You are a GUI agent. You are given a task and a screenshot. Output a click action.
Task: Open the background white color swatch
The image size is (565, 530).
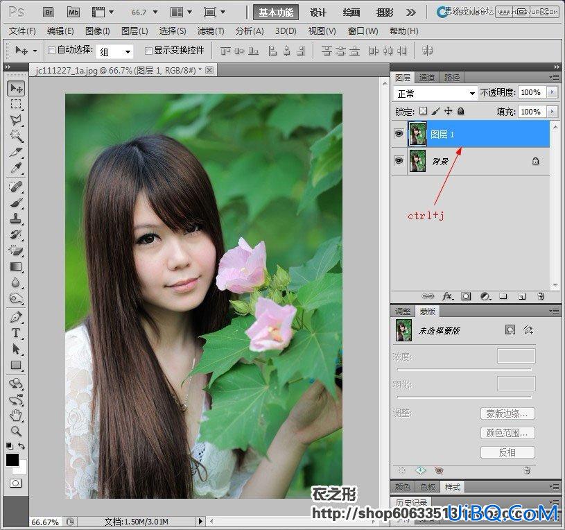point(21,469)
